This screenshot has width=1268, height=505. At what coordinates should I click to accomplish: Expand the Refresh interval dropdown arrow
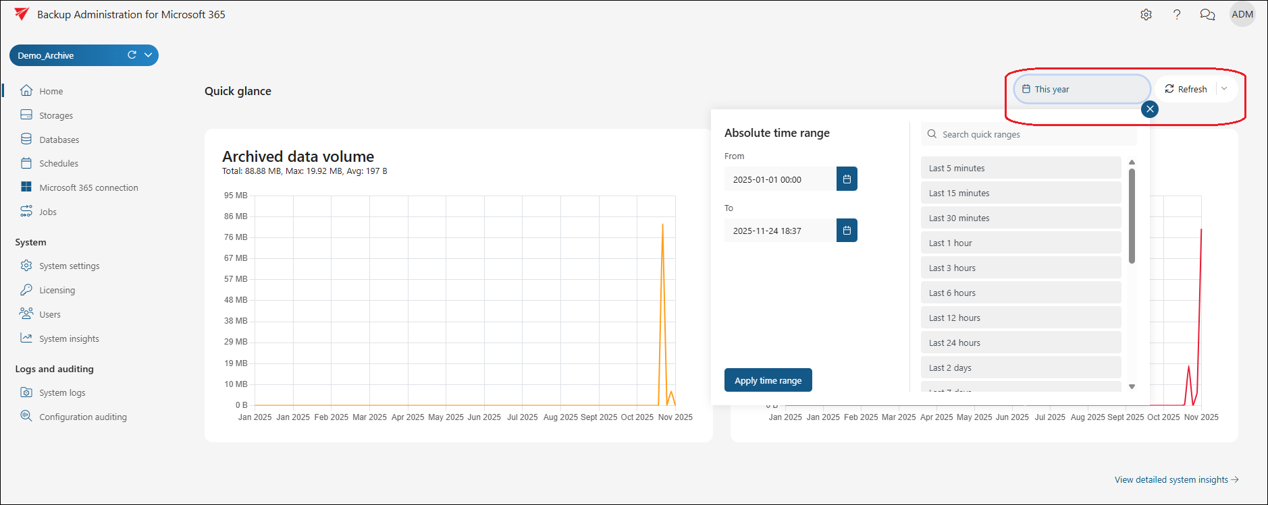click(1224, 89)
